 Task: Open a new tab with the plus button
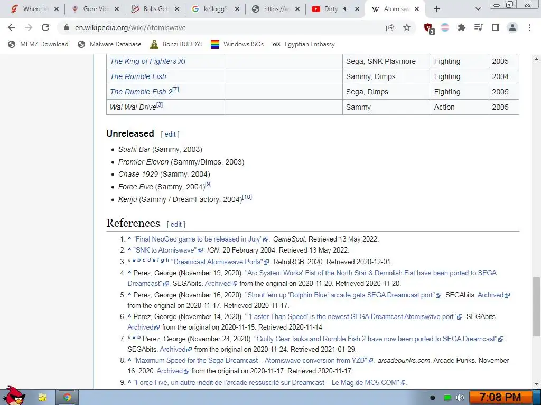tap(437, 9)
